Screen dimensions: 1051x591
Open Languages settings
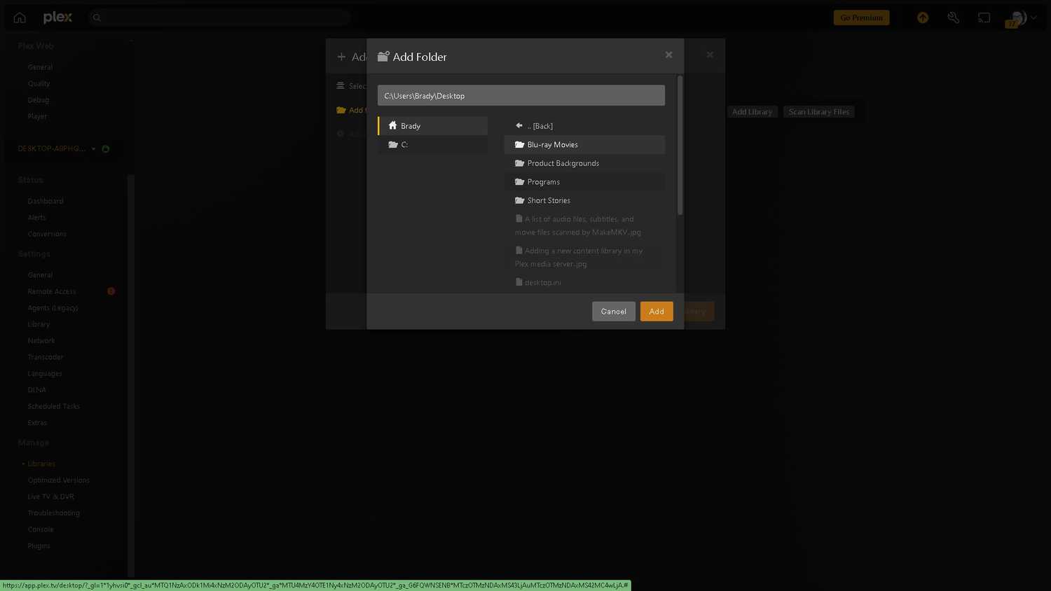pyautogui.click(x=45, y=374)
